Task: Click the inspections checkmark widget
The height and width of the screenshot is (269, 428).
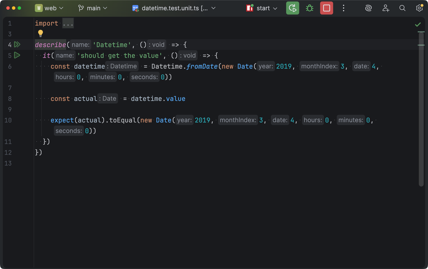Action: (x=418, y=24)
